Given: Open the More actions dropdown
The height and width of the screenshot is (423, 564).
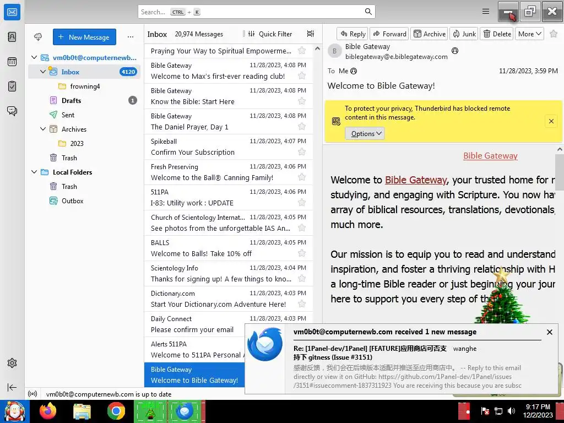Looking at the screenshot, I should pos(529,34).
